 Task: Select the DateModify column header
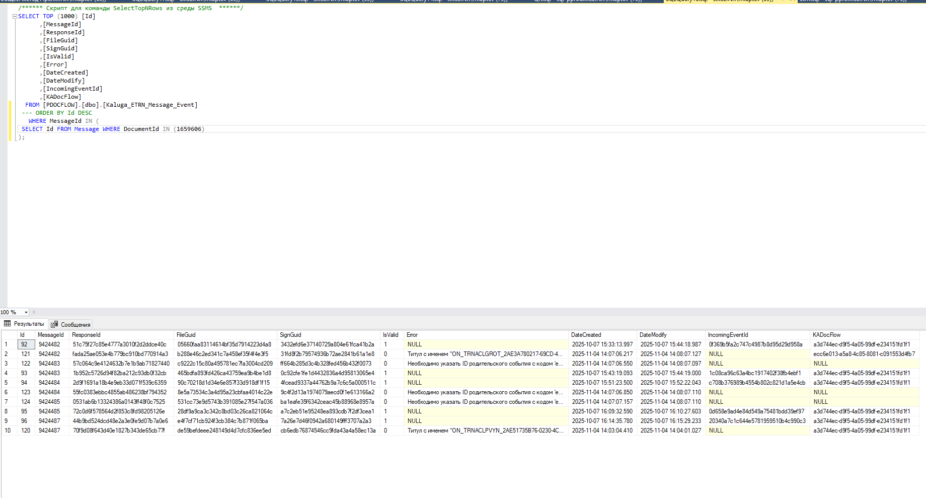tap(671, 335)
